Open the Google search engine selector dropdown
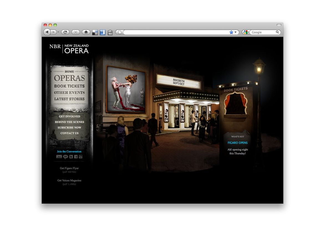The image size is (325, 229). point(246,32)
